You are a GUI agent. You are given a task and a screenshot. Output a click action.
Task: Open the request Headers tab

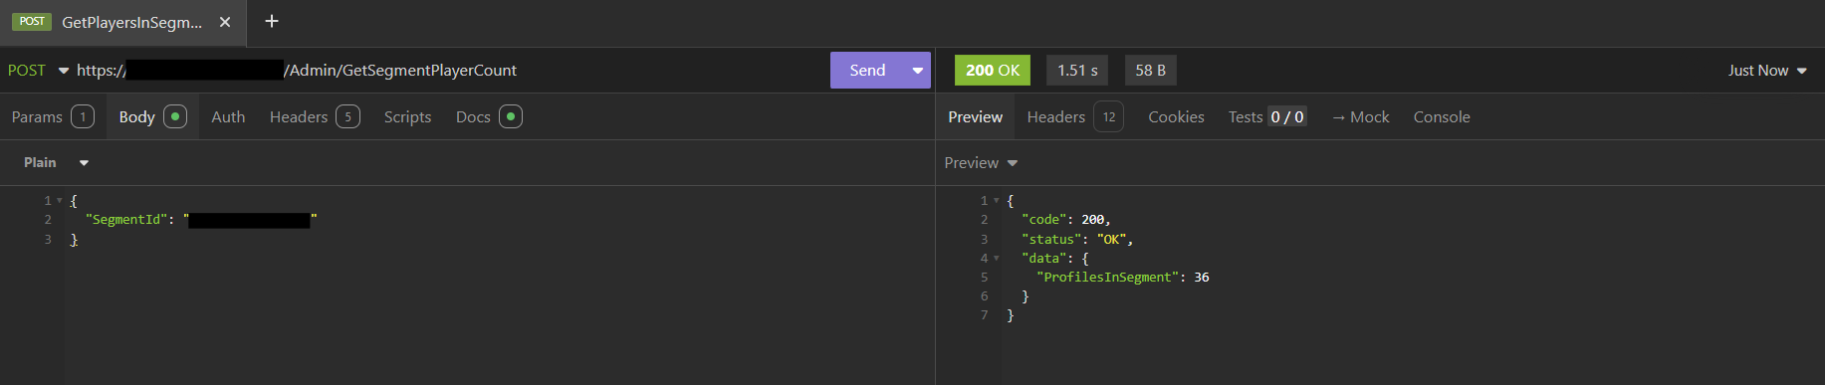click(315, 116)
